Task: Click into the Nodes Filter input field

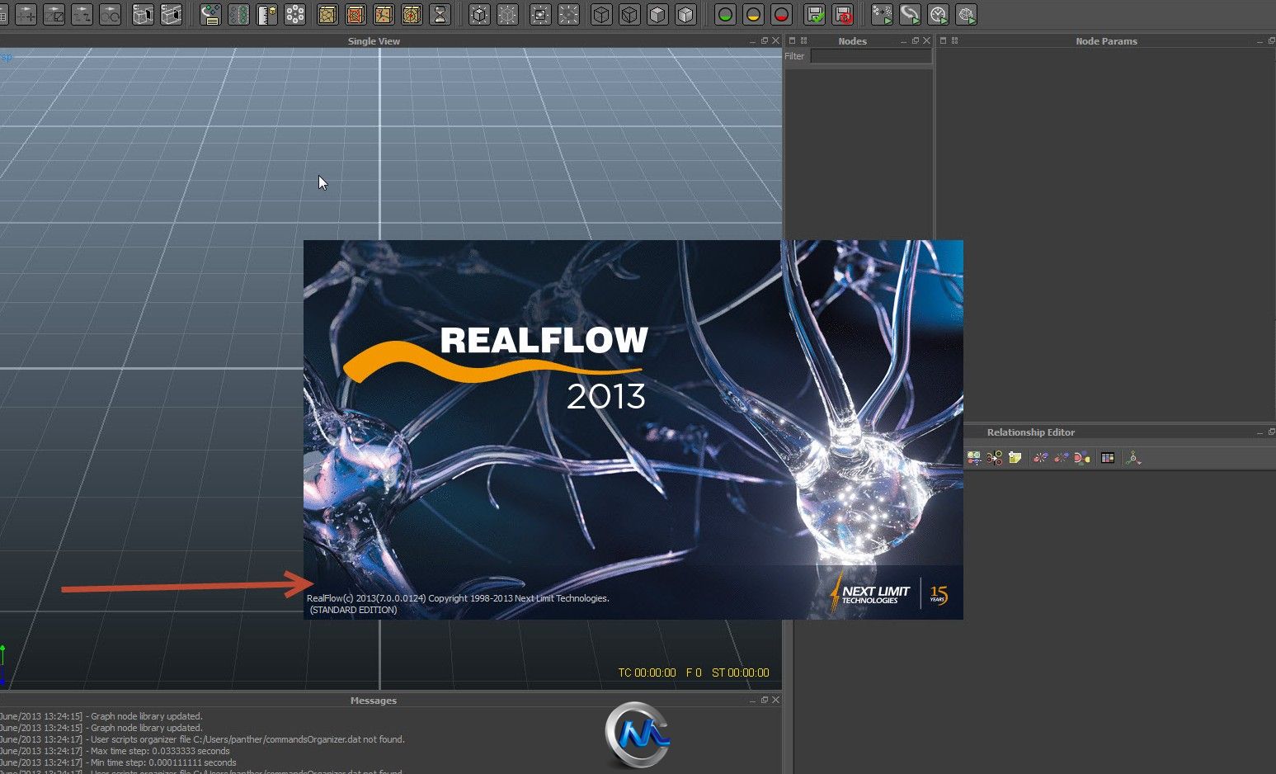Action: pyautogui.click(x=871, y=56)
